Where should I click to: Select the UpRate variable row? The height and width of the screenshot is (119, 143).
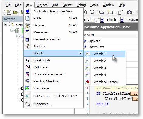click(111, 41)
